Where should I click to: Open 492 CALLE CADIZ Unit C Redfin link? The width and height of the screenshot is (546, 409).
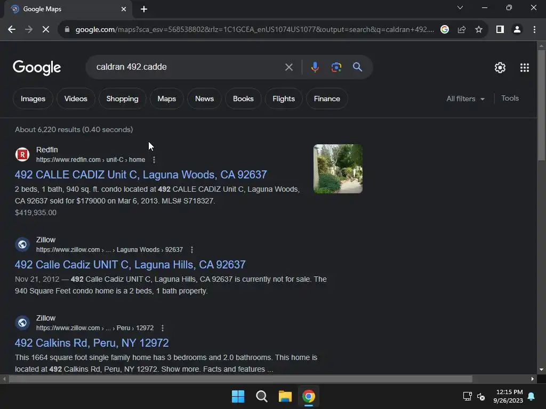[141, 175]
